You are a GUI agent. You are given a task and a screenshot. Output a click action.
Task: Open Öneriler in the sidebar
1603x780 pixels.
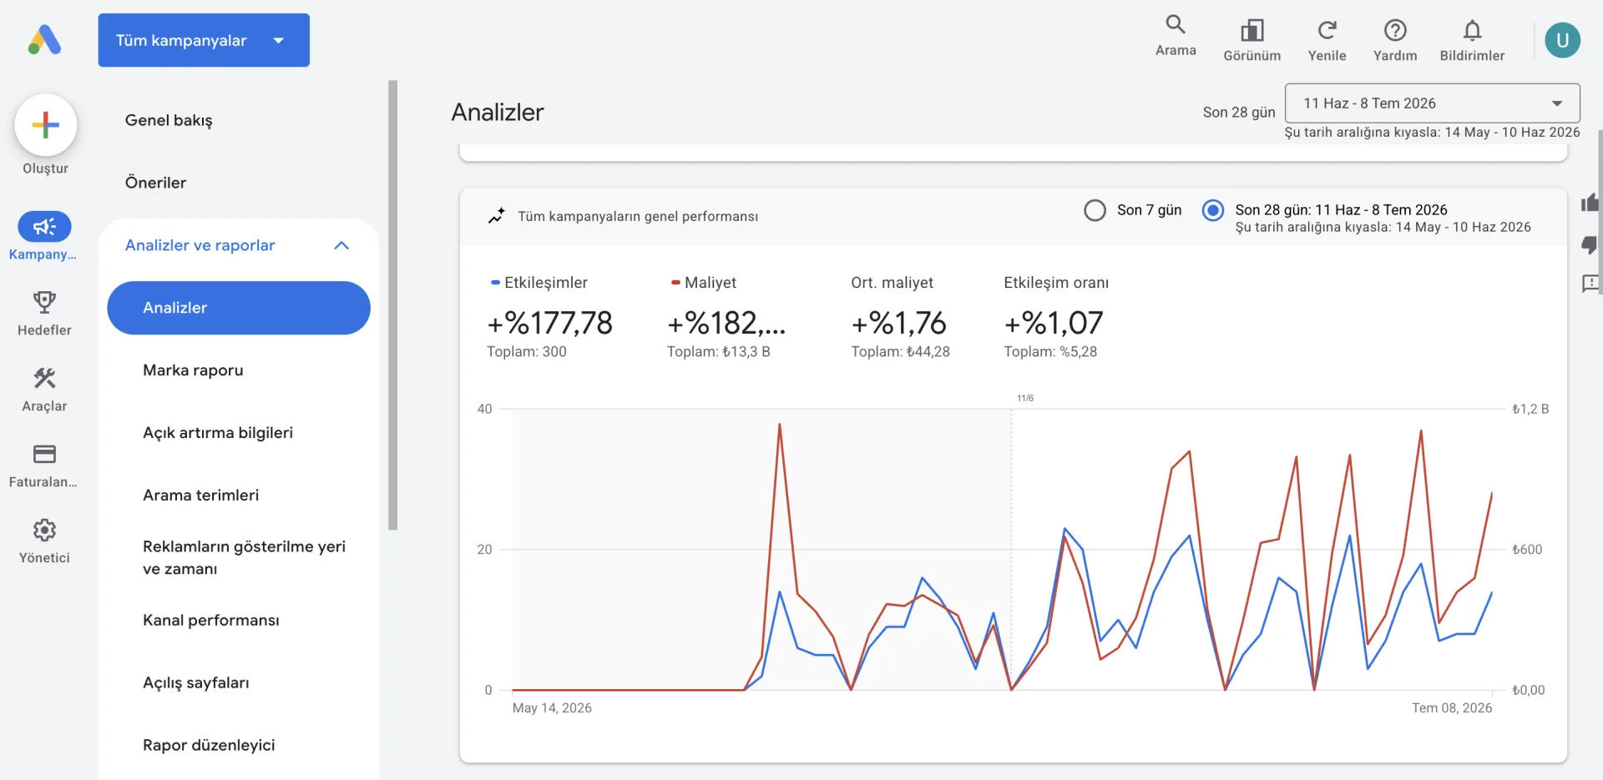155,183
